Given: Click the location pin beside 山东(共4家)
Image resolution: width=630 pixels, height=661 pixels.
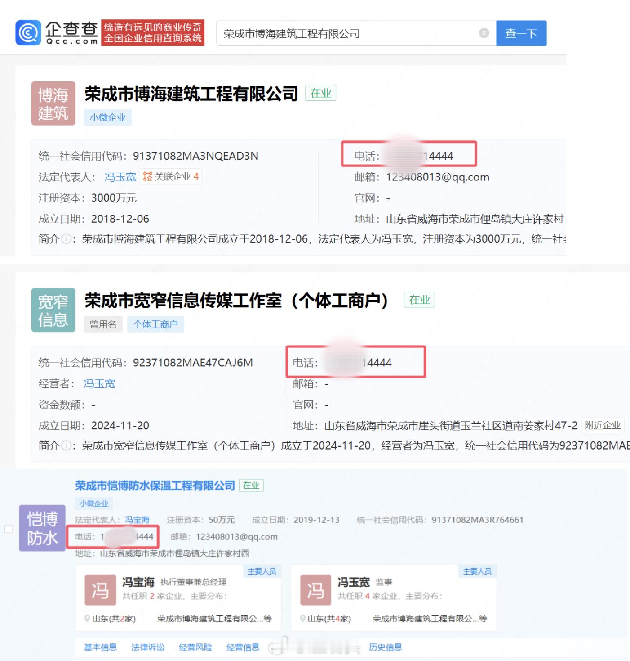Looking at the screenshot, I should pyautogui.click(x=303, y=619).
